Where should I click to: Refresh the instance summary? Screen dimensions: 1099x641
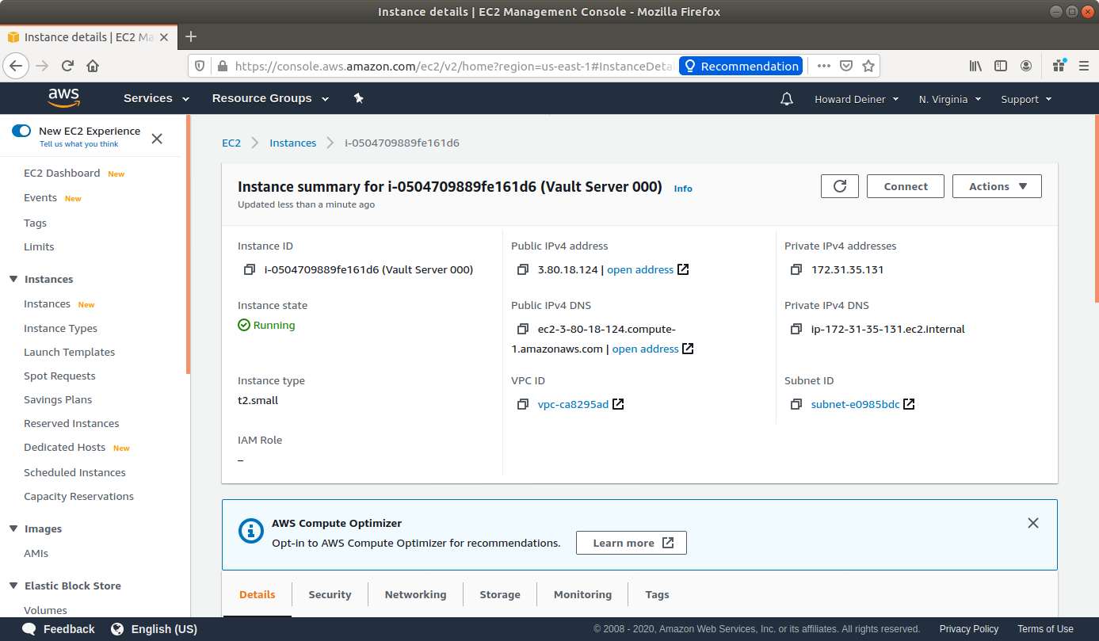tap(840, 186)
